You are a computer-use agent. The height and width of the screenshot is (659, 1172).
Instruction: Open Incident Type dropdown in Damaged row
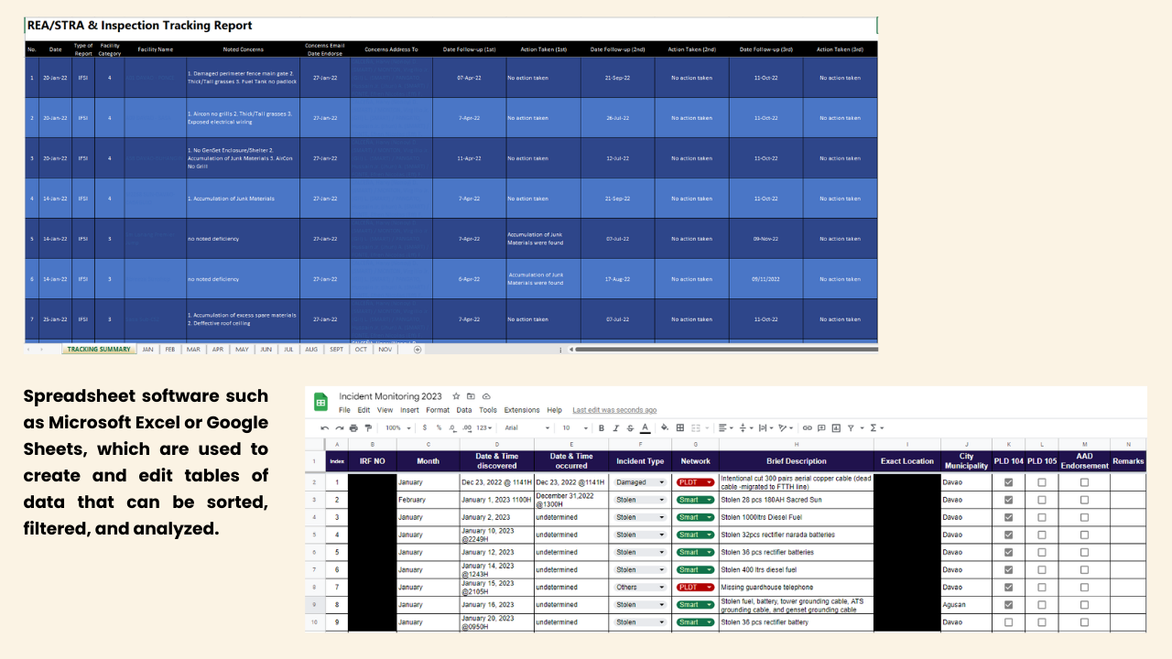(639, 482)
